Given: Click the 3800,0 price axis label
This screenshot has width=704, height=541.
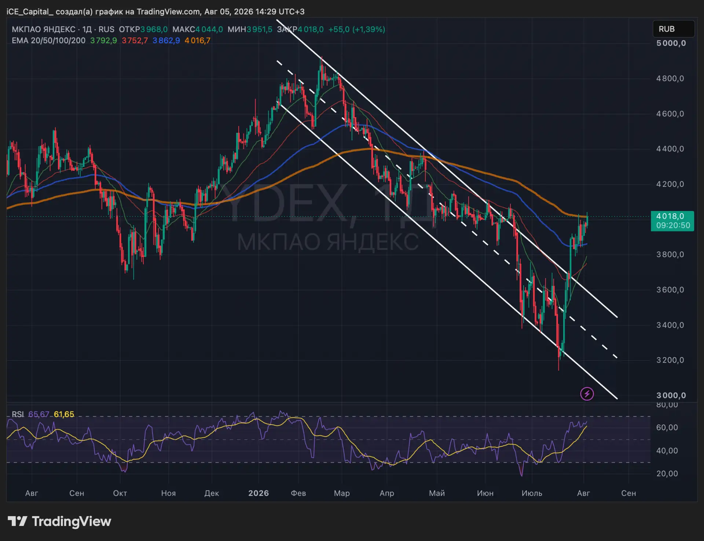Looking at the screenshot, I should [x=670, y=254].
